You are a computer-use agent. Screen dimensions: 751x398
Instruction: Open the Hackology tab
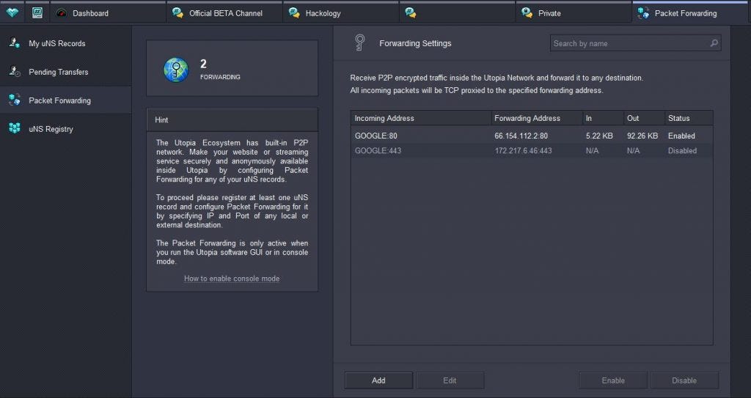coord(340,13)
